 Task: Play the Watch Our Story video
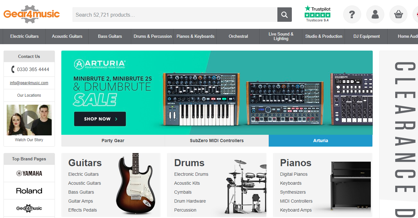[x=29, y=120]
